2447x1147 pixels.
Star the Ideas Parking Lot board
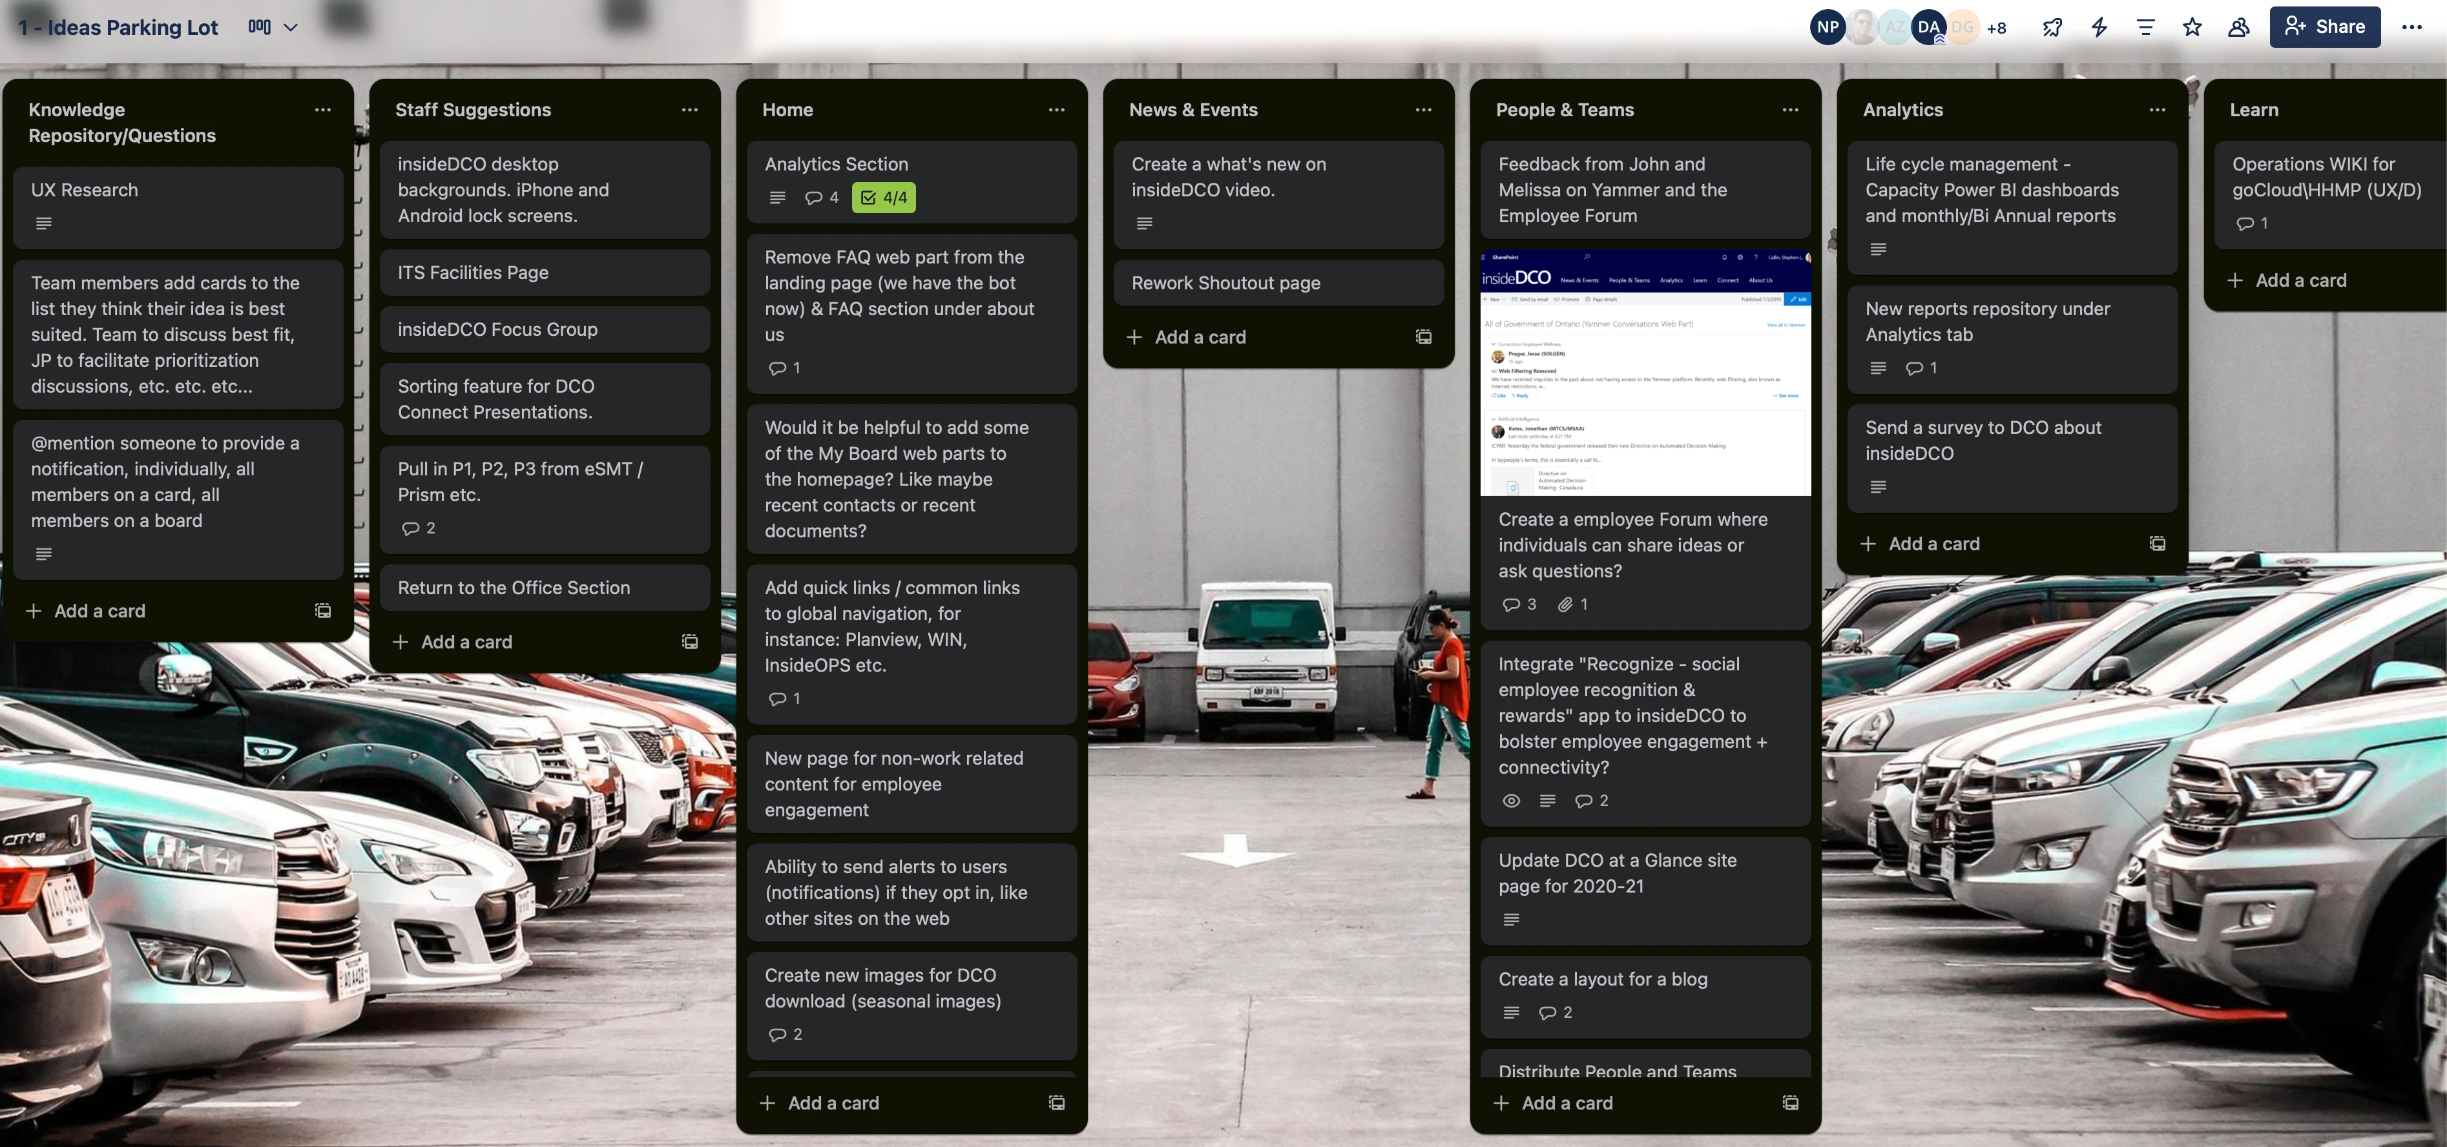pyautogui.click(x=2191, y=26)
